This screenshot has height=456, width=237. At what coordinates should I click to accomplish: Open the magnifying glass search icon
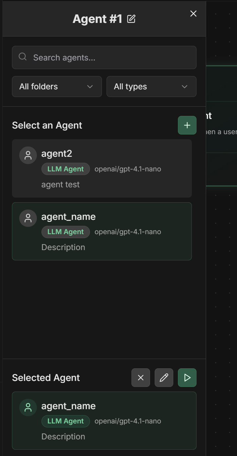click(x=22, y=57)
